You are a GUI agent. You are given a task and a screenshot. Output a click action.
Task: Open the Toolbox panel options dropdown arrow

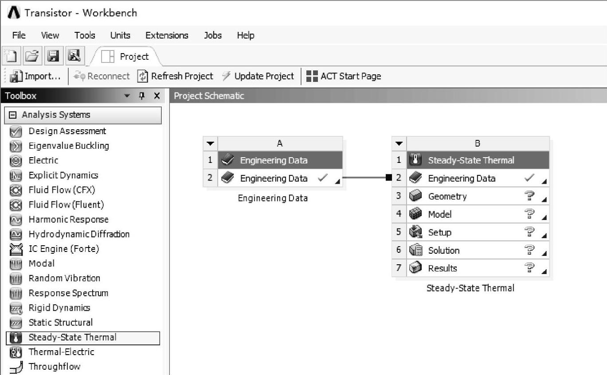pos(127,96)
